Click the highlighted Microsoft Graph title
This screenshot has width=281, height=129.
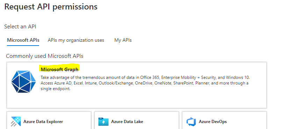coord(59,69)
